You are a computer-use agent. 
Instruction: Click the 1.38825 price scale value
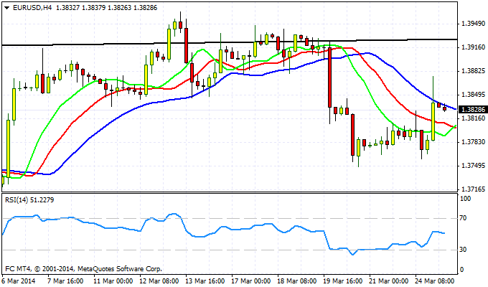pyautogui.click(x=474, y=71)
